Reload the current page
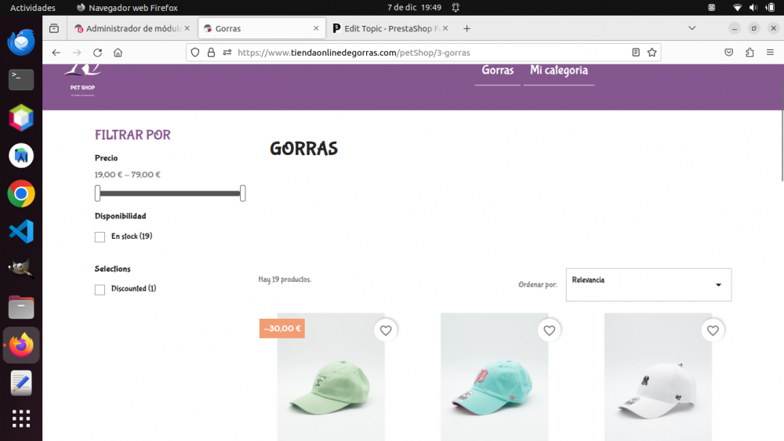 point(97,52)
